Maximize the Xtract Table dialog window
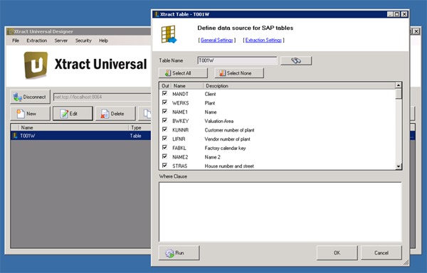The width and height of the screenshot is (427, 273). point(397,14)
